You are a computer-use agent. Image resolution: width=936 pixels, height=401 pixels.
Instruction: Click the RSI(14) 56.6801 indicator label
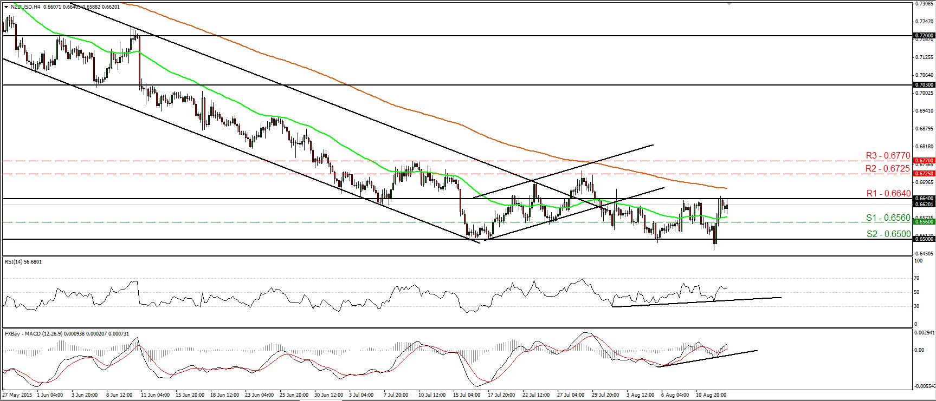click(x=23, y=262)
